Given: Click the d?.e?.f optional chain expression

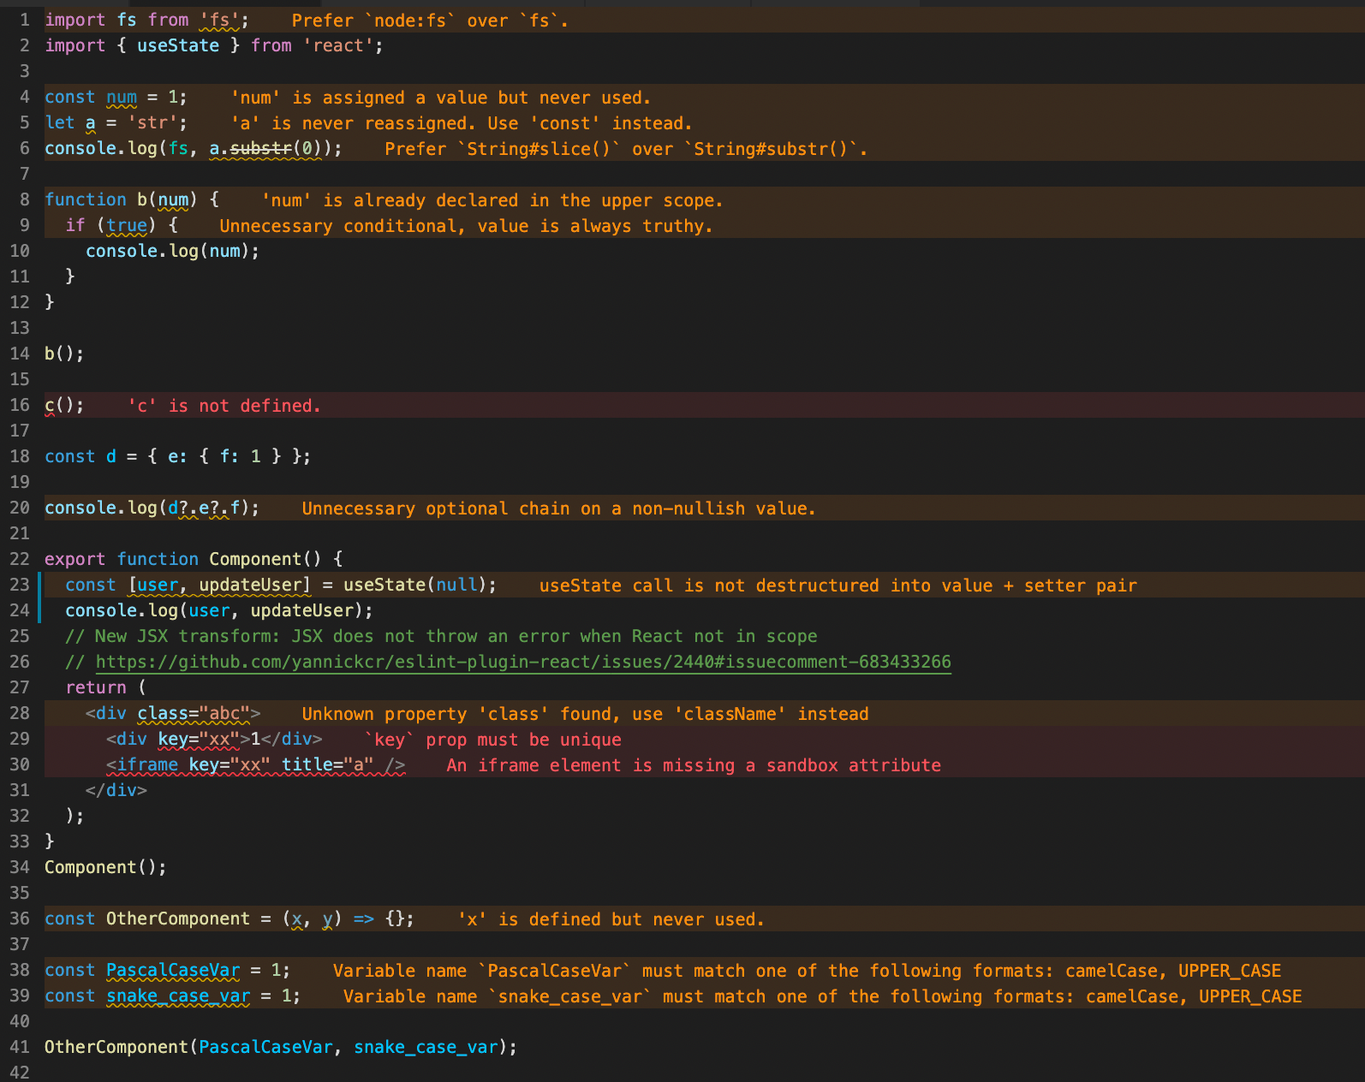Looking at the screenshot, I should tap(204, 508).
